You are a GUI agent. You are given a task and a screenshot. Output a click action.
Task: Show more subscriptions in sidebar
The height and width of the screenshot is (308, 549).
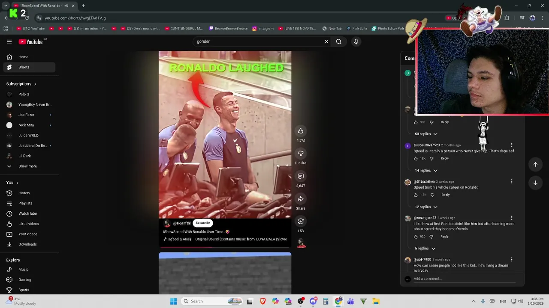tap(27, 166)
